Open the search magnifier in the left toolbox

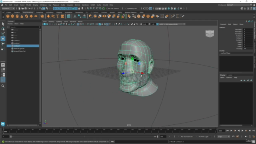pos(3,86)
